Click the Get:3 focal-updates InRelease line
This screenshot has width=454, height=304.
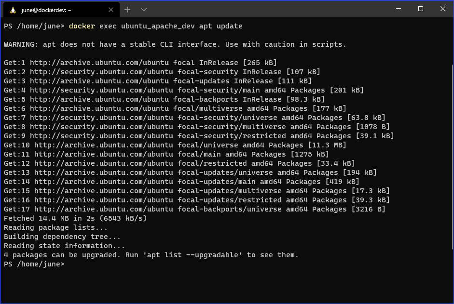tap(157, 81)
